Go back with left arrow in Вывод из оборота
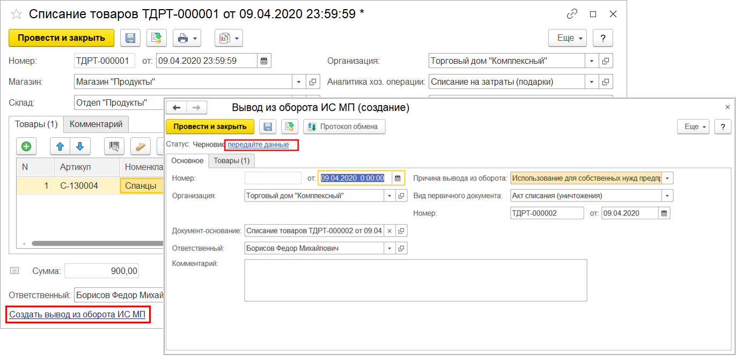 pos(176,108)
